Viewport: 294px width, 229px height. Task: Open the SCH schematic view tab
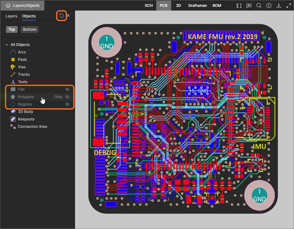[x=149, y=6]
